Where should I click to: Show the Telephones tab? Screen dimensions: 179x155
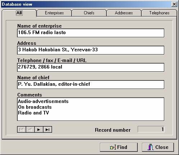coord(159,13)
